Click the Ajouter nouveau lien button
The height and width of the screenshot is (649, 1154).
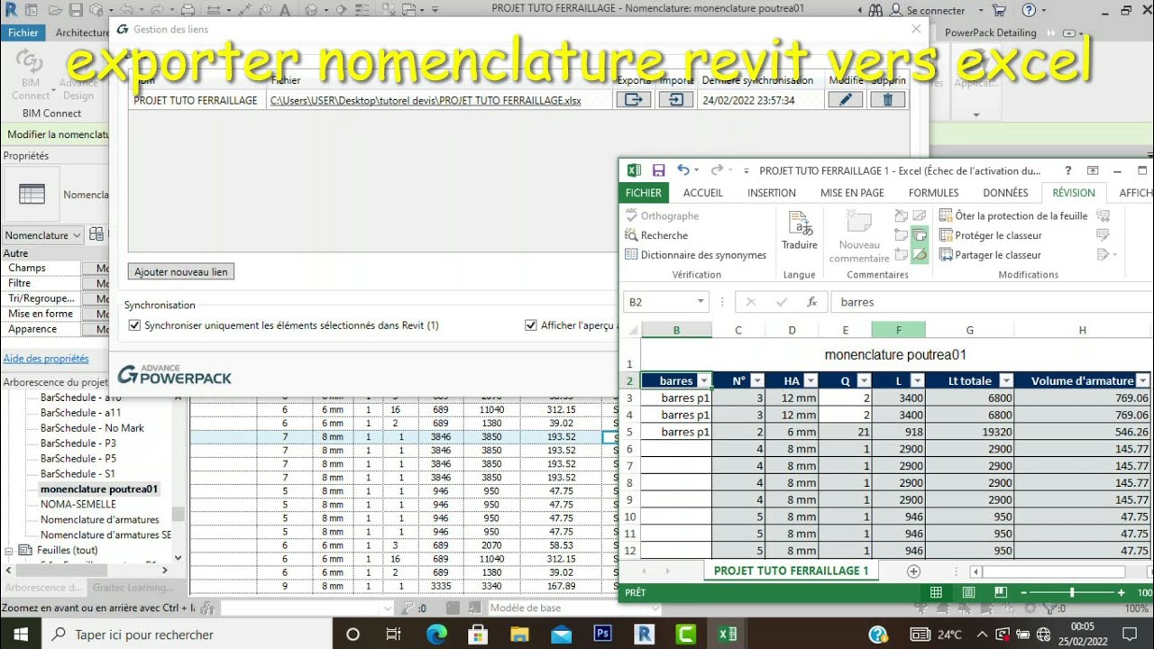coord(181,271)
